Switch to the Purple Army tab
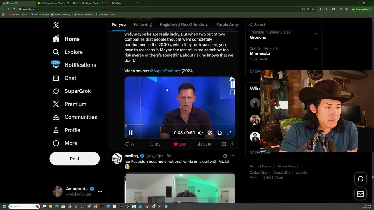This screenshot has height=210, width=374. coord(227,24)
